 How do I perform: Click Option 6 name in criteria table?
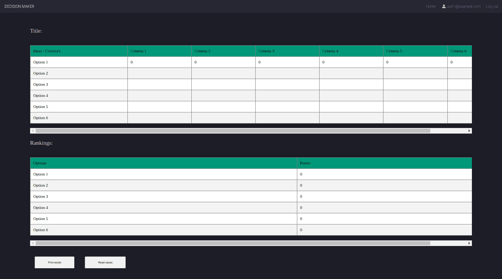(x=79, y=118)
